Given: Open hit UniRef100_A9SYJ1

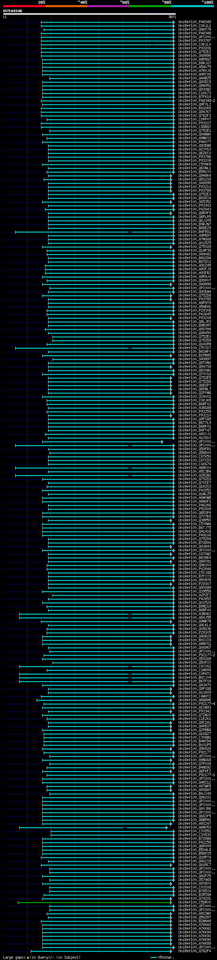Looking at the screenshot, I should pos(195,434).
